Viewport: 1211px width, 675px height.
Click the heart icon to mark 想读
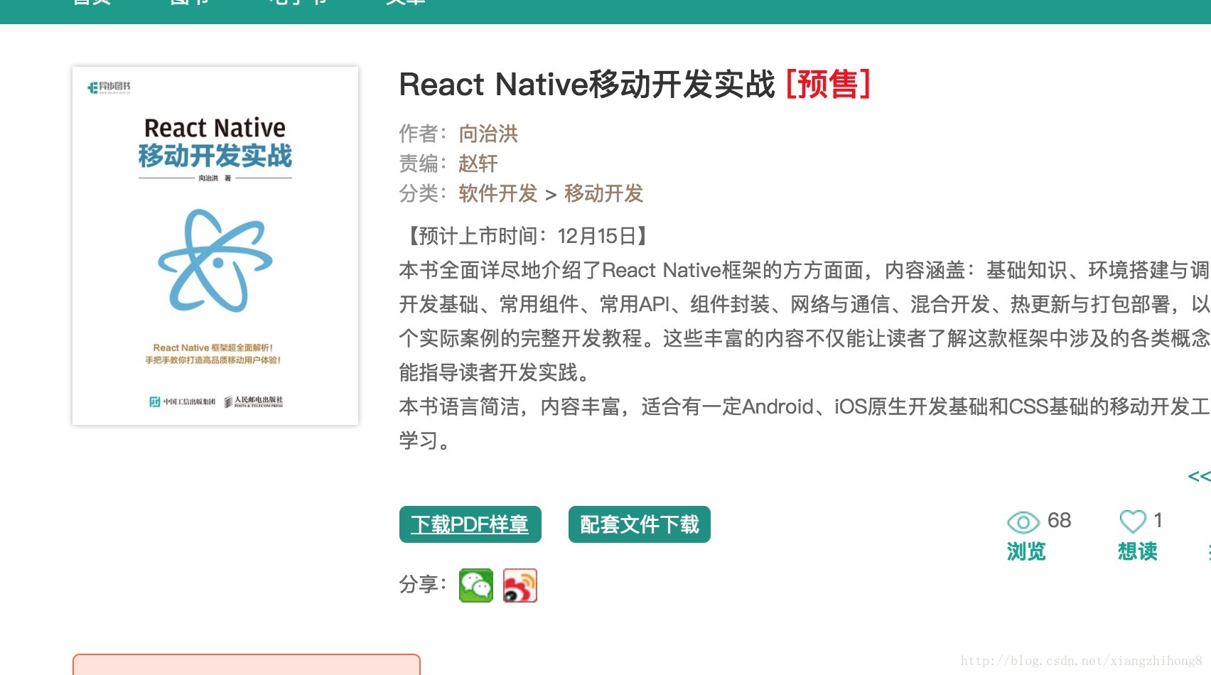[1133, 522]
